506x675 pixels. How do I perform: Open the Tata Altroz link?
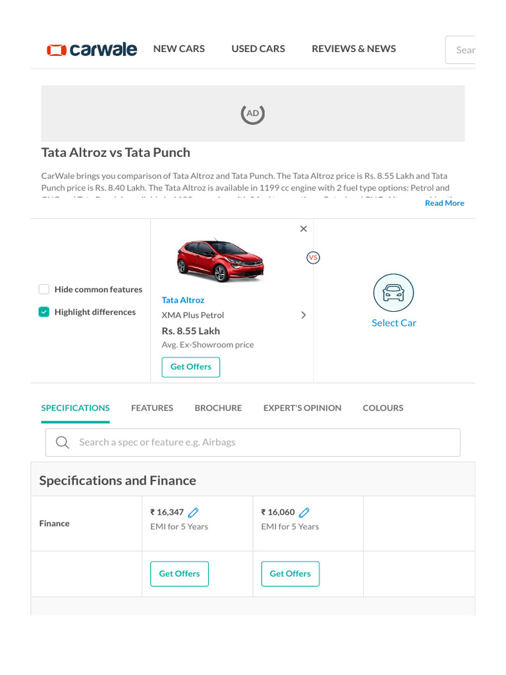point(183,300)
